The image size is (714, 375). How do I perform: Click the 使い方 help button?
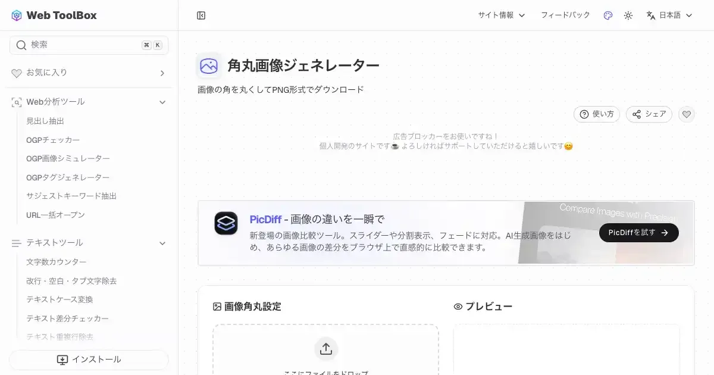597,114
